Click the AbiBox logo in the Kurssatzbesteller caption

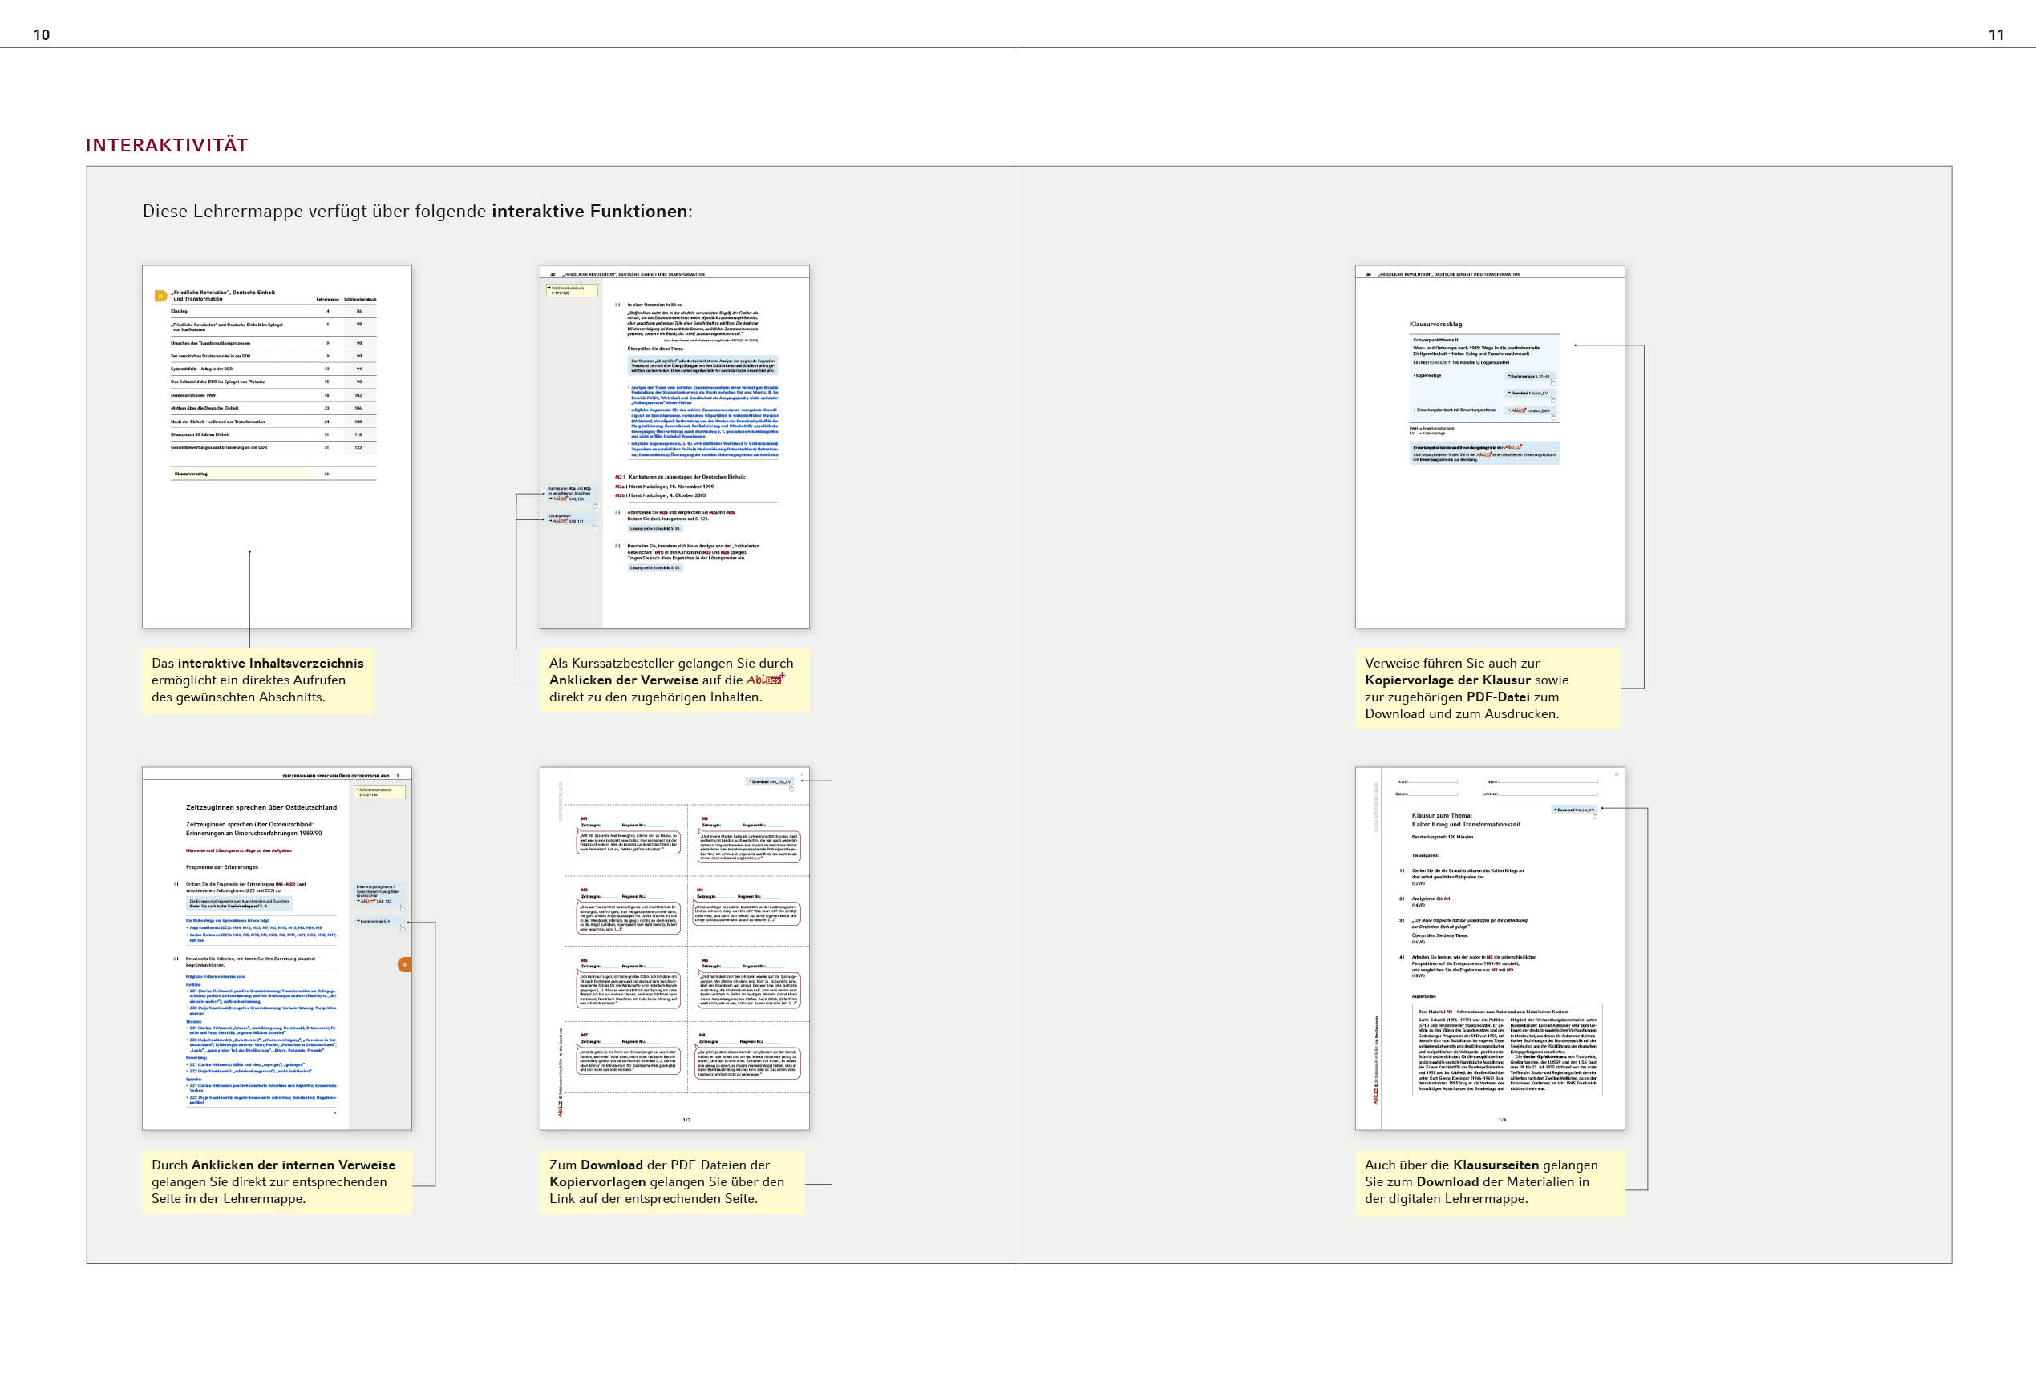tap(765, 680)
